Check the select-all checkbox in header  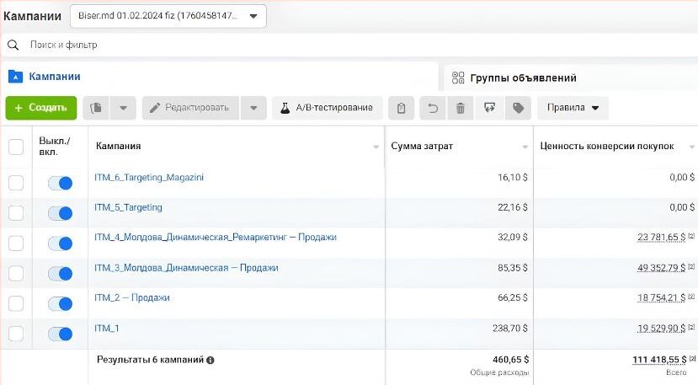[x=16, y=147]
